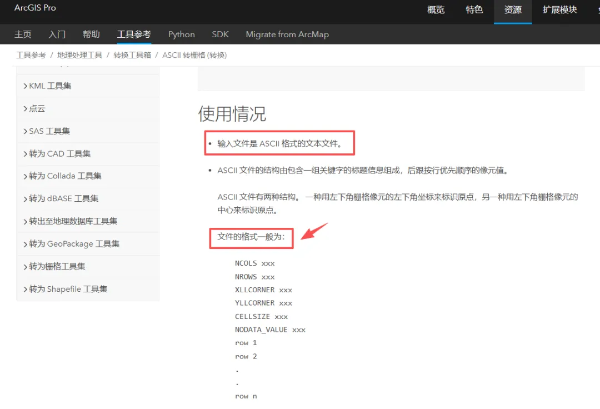The height and width of the screenshot is (409, 600).
Task: Open 转出至地理数据库工具集 sidebar entry
Action: 73,221
